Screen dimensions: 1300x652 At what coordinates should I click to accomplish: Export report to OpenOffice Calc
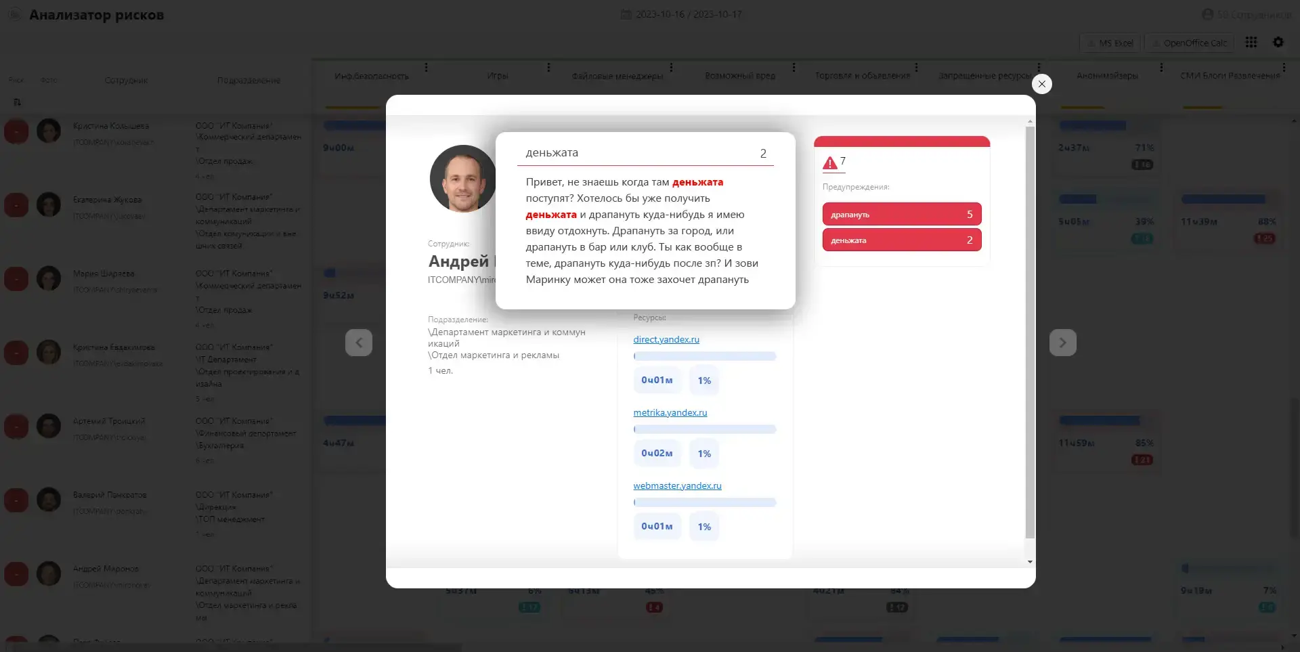click(1190, 43)
